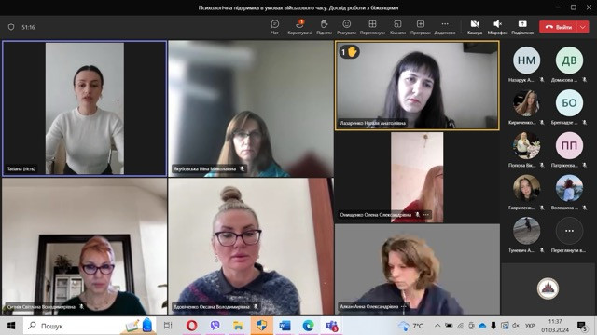This screenshot has width=597, height=335.
Task: Select Якубовська Ніна Миколаївна's video tile
Action: pyautogui.click(x=251, y=108)
